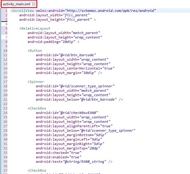Click the Spinner tag on line 17
190x174 pixels.
point(36,82)
